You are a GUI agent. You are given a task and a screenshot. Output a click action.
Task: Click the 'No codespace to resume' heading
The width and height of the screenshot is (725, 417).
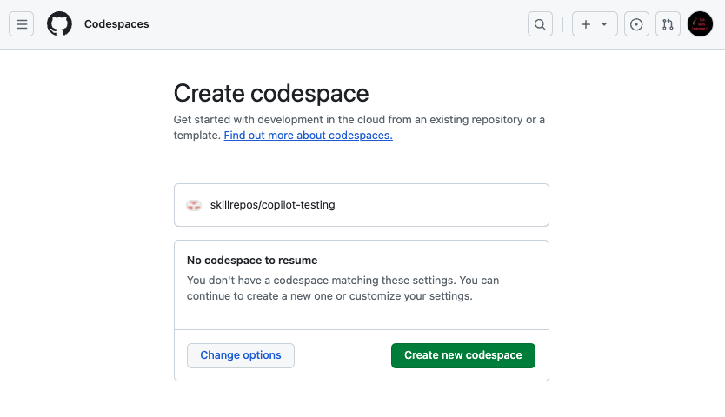pyautogui.click(x=252, y=261)
